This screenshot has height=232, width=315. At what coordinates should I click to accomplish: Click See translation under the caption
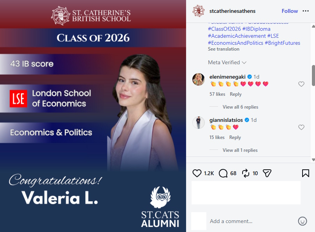223,49
